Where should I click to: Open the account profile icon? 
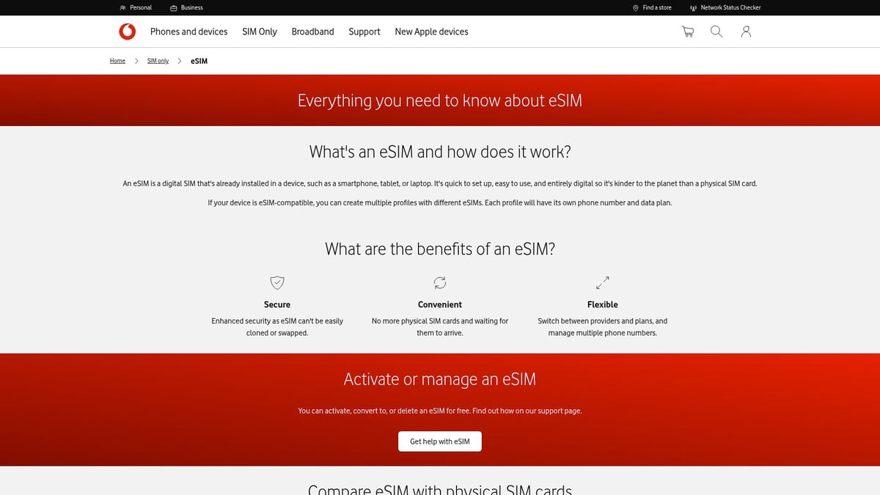point(746,32)
